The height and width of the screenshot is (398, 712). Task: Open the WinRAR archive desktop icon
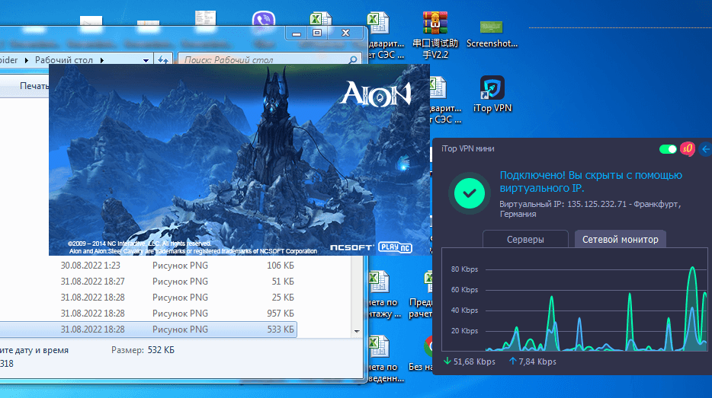tap(435, 28)
